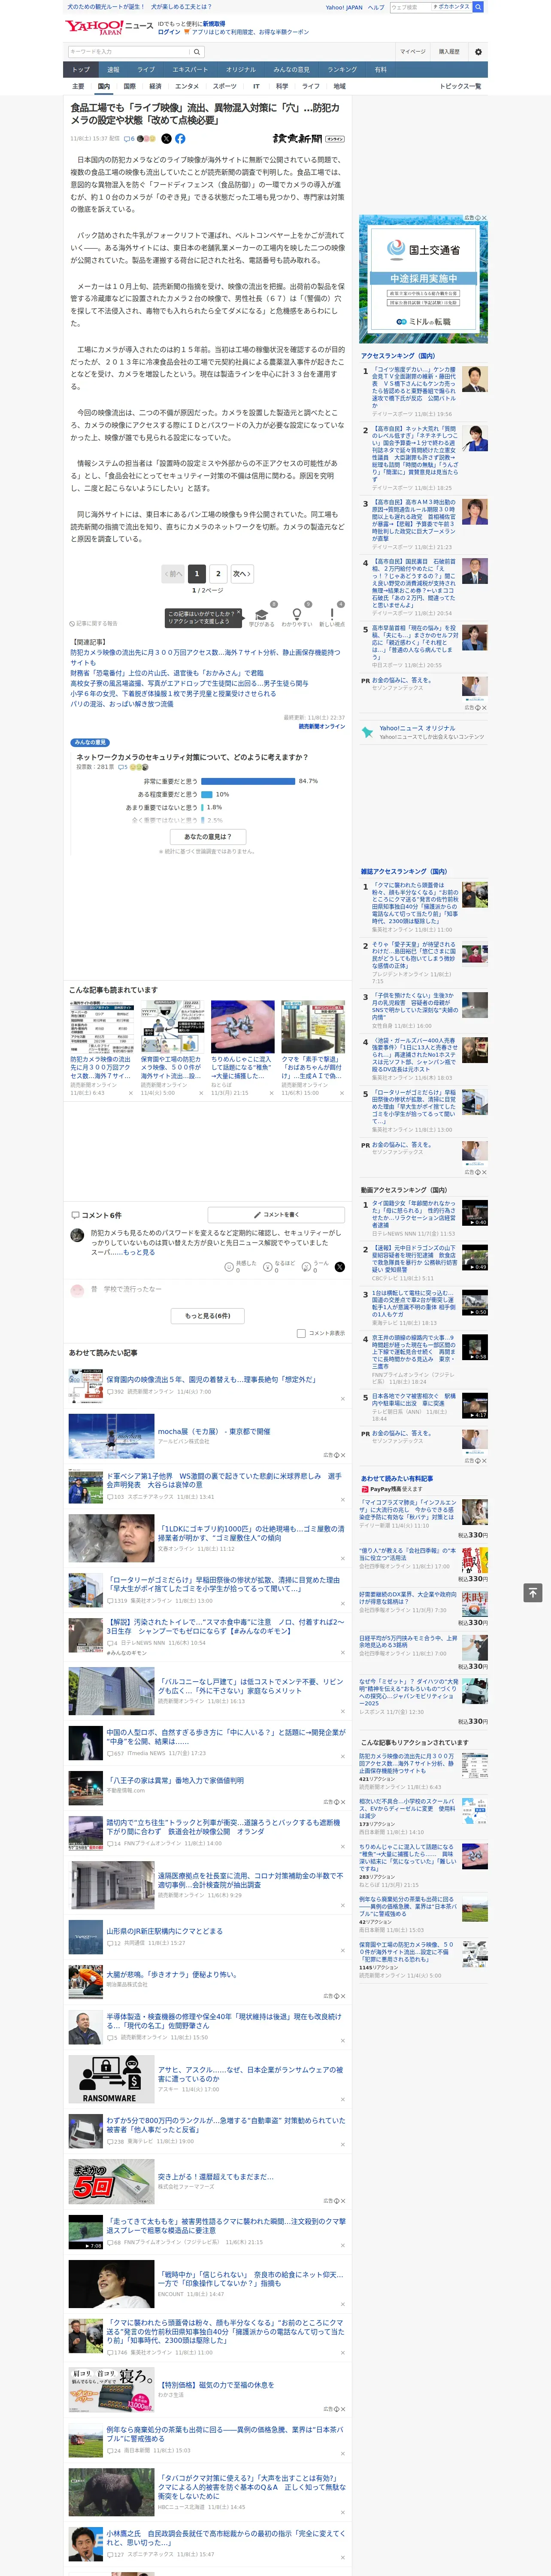Image resolution: width=551 pixels, height=2576 pixels.
Task: Click the あまり重要ではないと思う poll result bar
Action: click(x=203, y=807)
